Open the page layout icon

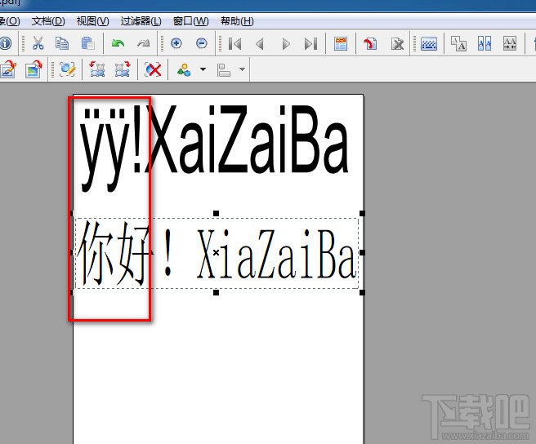pos(341,44)
